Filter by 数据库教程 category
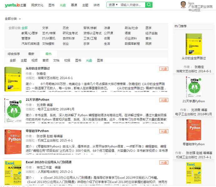The width and height of the screenshot is (216, 187). [132, 44]
